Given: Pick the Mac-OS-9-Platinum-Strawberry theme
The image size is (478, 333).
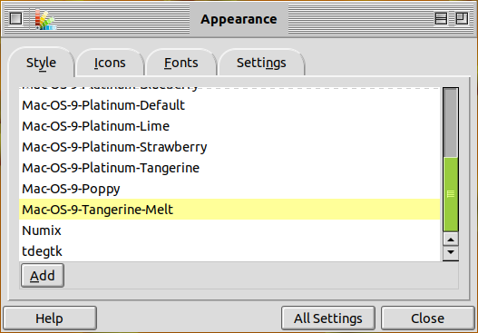Looking at the screenshot, I should click(229, 147).
